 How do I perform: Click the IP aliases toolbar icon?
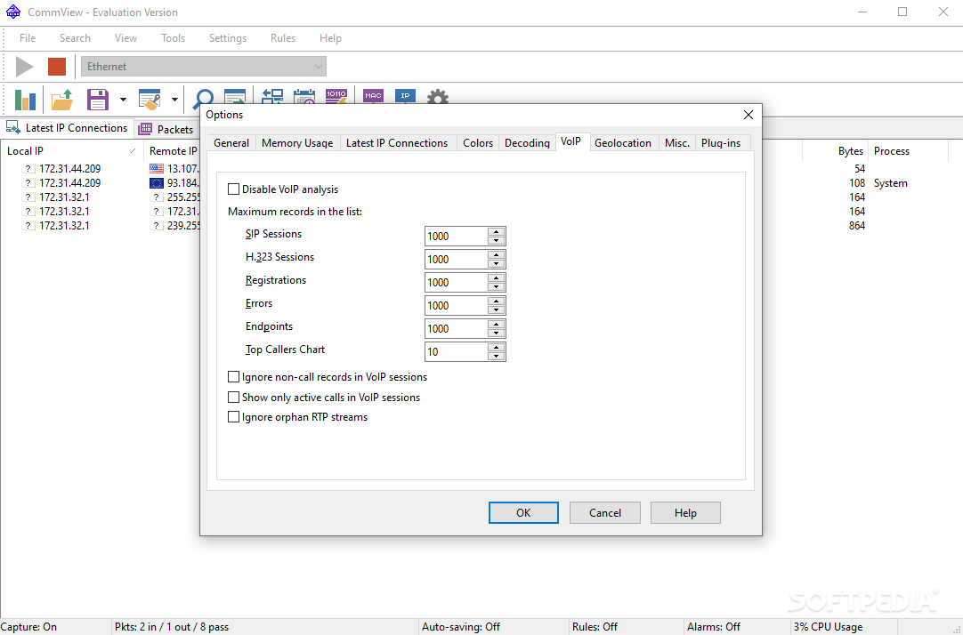click(405, 96)
